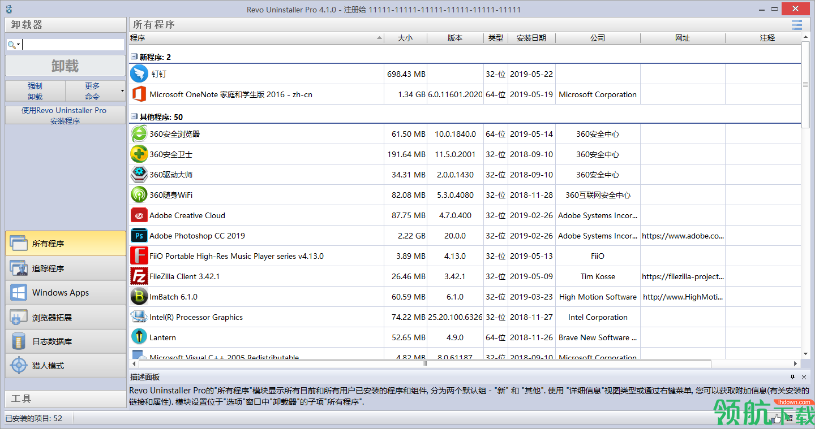This screenshot has width=815, height=429.
Task: Sort by the 版本 column header
Action: [455, 38]
